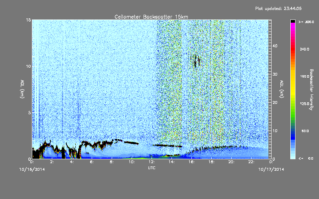Click the left AGL (km) axis label
Image resolution: width=319 pixels, height=199 pixels.
[x=22, y=89]
